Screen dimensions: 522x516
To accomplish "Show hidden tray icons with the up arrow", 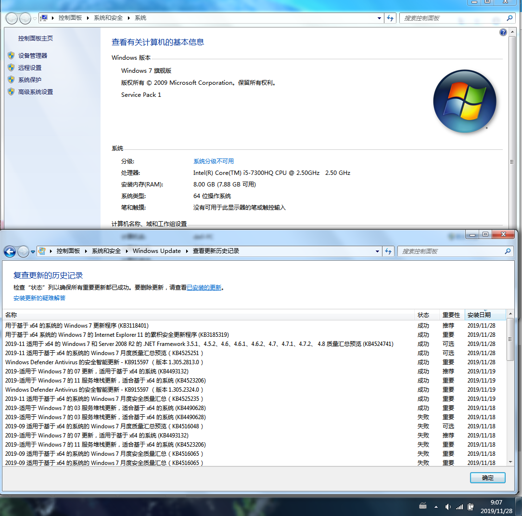I will [x=436, y=507].
